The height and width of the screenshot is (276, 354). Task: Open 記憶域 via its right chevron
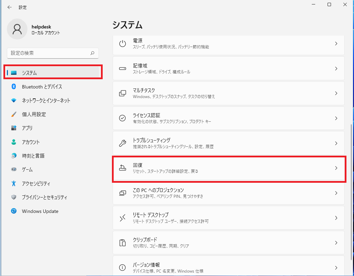[336, 69]
